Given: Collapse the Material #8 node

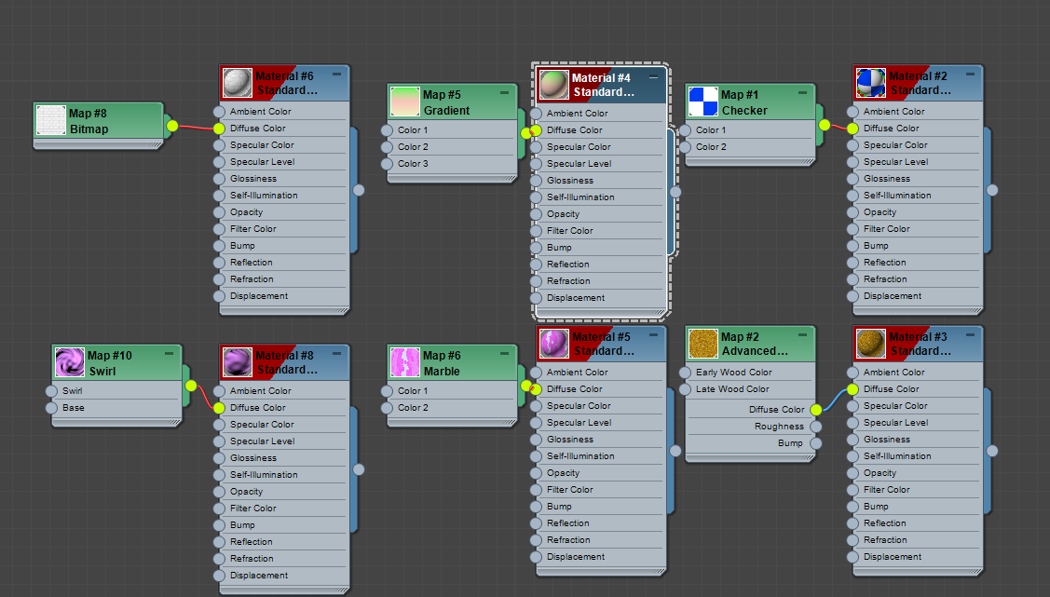Looking at the screenshot, I should point(337,353).
